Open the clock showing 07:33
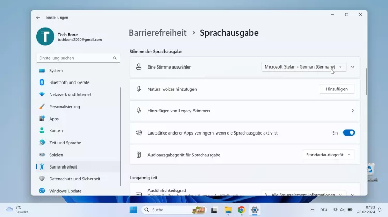 point(366,210)
